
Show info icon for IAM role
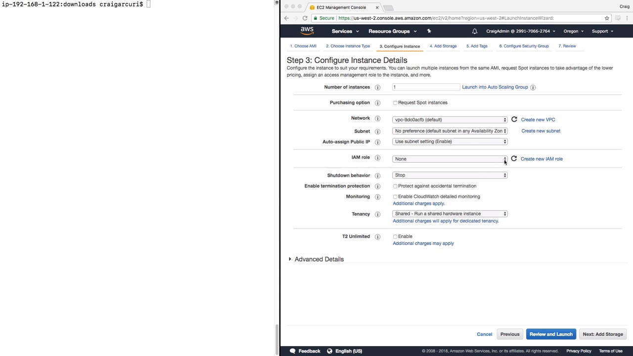[x=377, y=158]
